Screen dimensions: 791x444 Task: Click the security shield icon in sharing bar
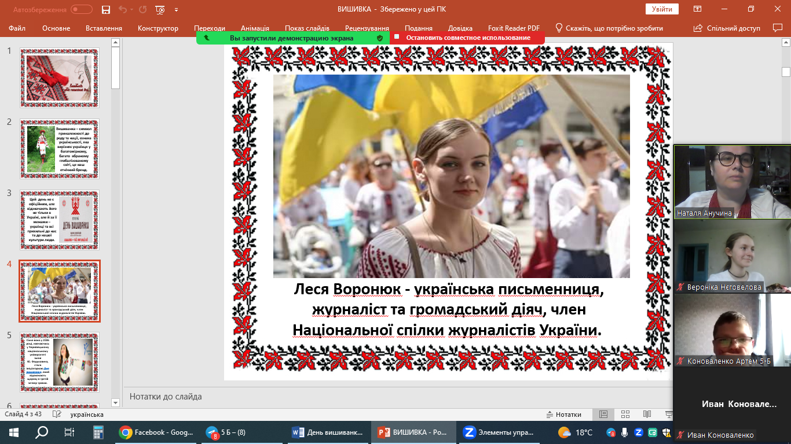pos(380,38)
